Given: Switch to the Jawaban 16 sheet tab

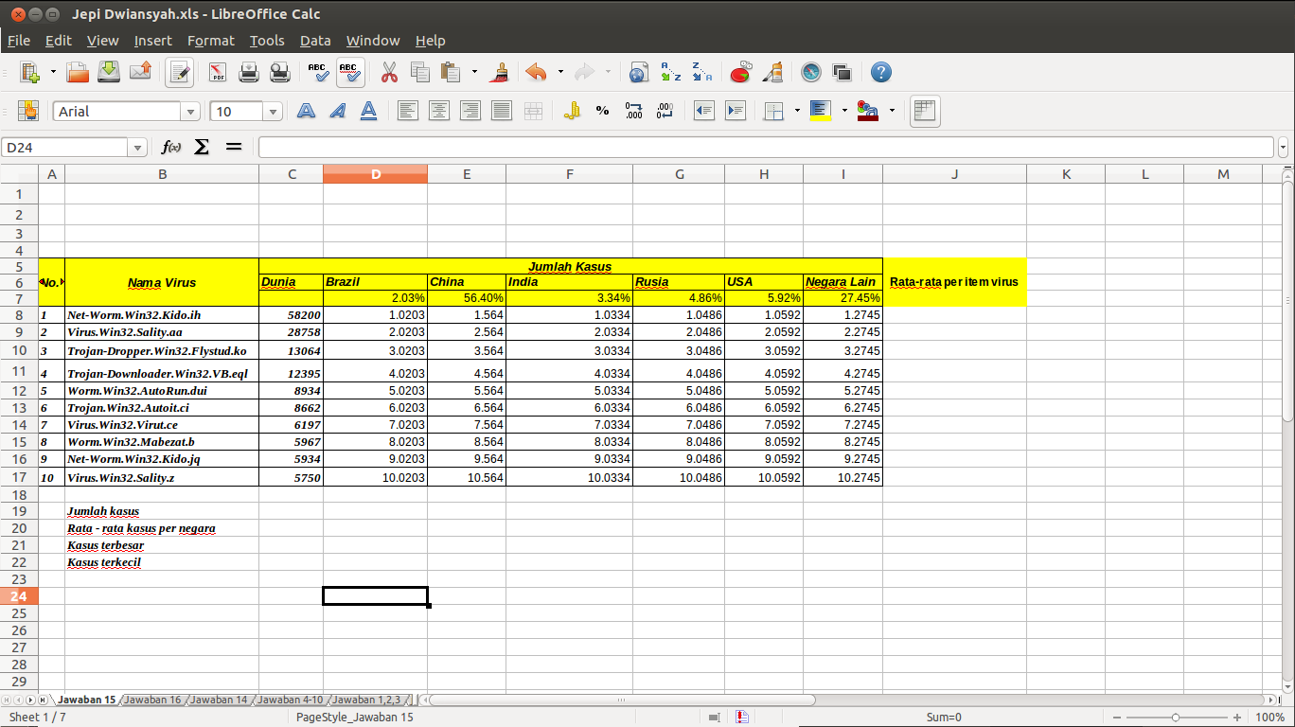Looking at the screenshot, I should (x=152, y=700).
